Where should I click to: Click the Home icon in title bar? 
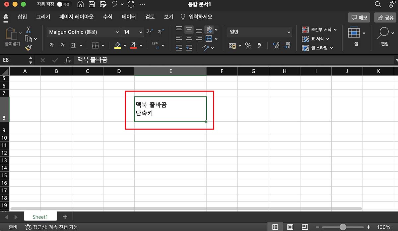[x=81, y=4]
